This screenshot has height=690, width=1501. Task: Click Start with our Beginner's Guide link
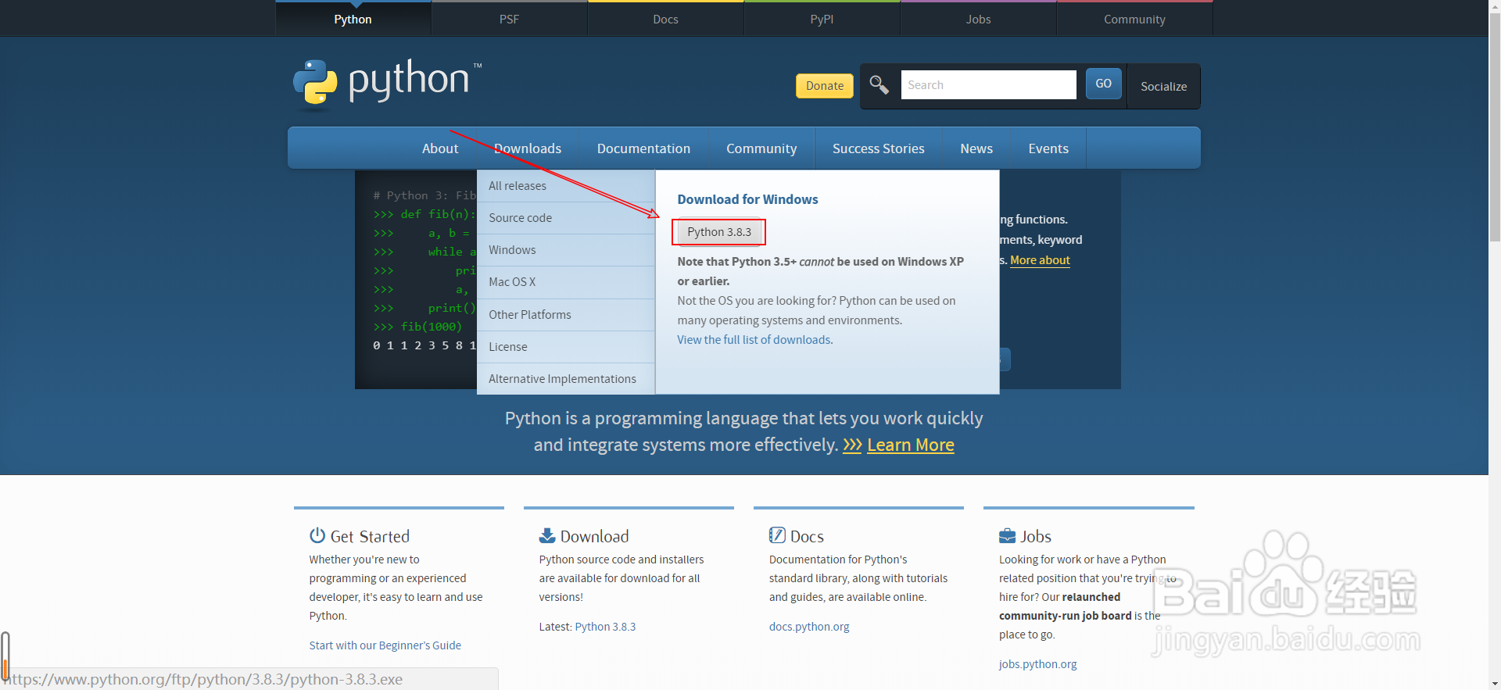(385, 645)
